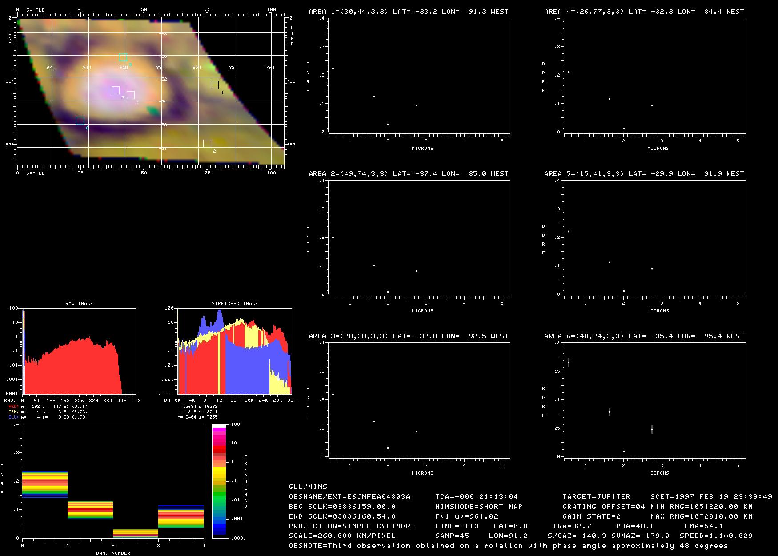The image size is (778, 556).
Task: Click the STRETCHED IMAGE histogram title
Action: pyautogui.click(x=235, y=304)
